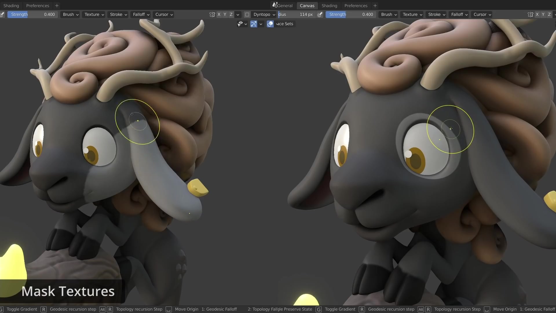Click the General workspace icon

pos(275,5)
